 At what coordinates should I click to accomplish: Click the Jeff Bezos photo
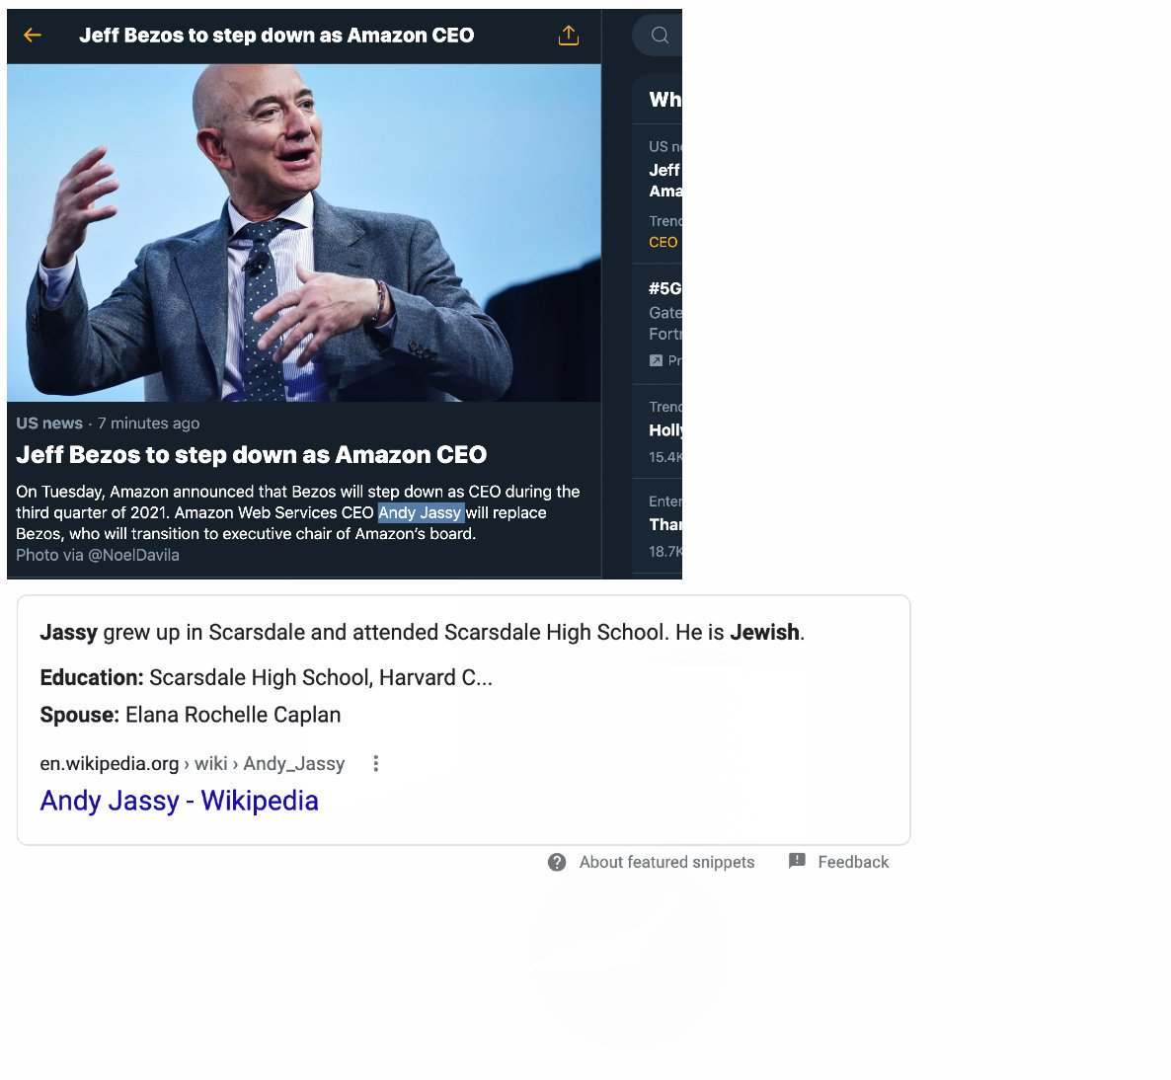click(x=304, y=233)
